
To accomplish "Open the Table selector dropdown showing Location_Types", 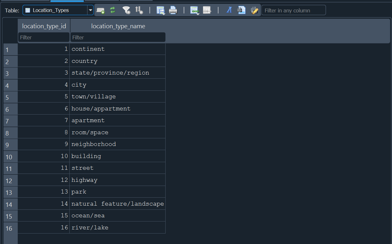I will pyautogui.click(x=58, y=10).
